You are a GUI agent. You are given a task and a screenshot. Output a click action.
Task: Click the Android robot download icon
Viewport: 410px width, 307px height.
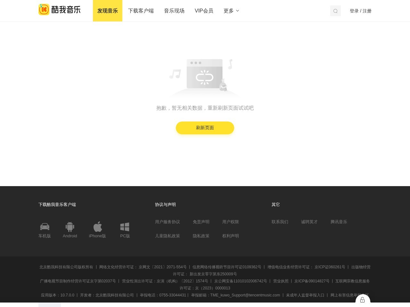70,226
